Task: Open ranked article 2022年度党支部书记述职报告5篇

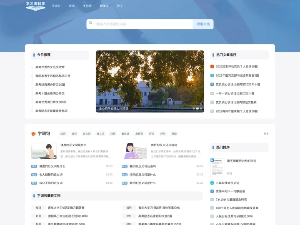Action: point(237,75)
